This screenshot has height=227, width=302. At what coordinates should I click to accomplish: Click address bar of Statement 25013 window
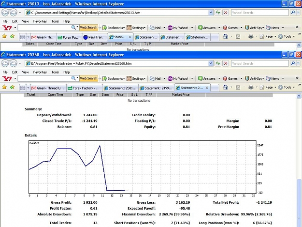click(x=117, y=13)
